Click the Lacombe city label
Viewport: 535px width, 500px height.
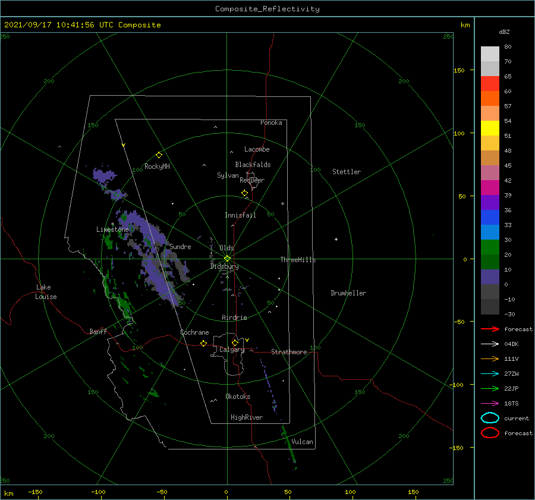257,149
